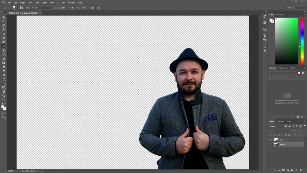
Task: Select the Clone Stamp tool
Action: coord(4,50)
